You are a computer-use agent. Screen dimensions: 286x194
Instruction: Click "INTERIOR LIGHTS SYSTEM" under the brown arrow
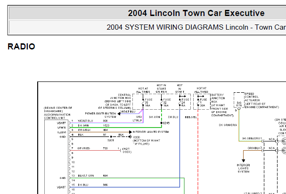pos(243,168)
